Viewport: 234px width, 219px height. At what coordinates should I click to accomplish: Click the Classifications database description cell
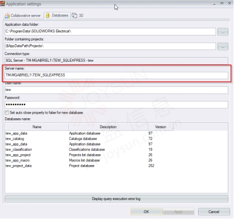pos(87,150)
